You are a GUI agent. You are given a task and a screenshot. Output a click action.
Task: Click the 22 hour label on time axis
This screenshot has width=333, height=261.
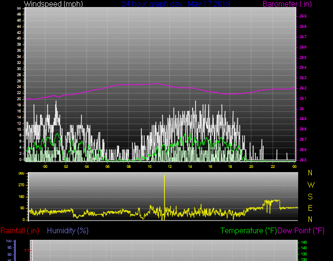(273, 166)
